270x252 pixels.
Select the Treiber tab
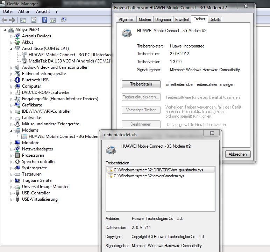click(200, 19)
